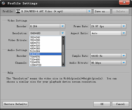Select 352*240 resolution option
This screenshot has width=132, height=110.
pyautogui.click(x=45, y=37)
